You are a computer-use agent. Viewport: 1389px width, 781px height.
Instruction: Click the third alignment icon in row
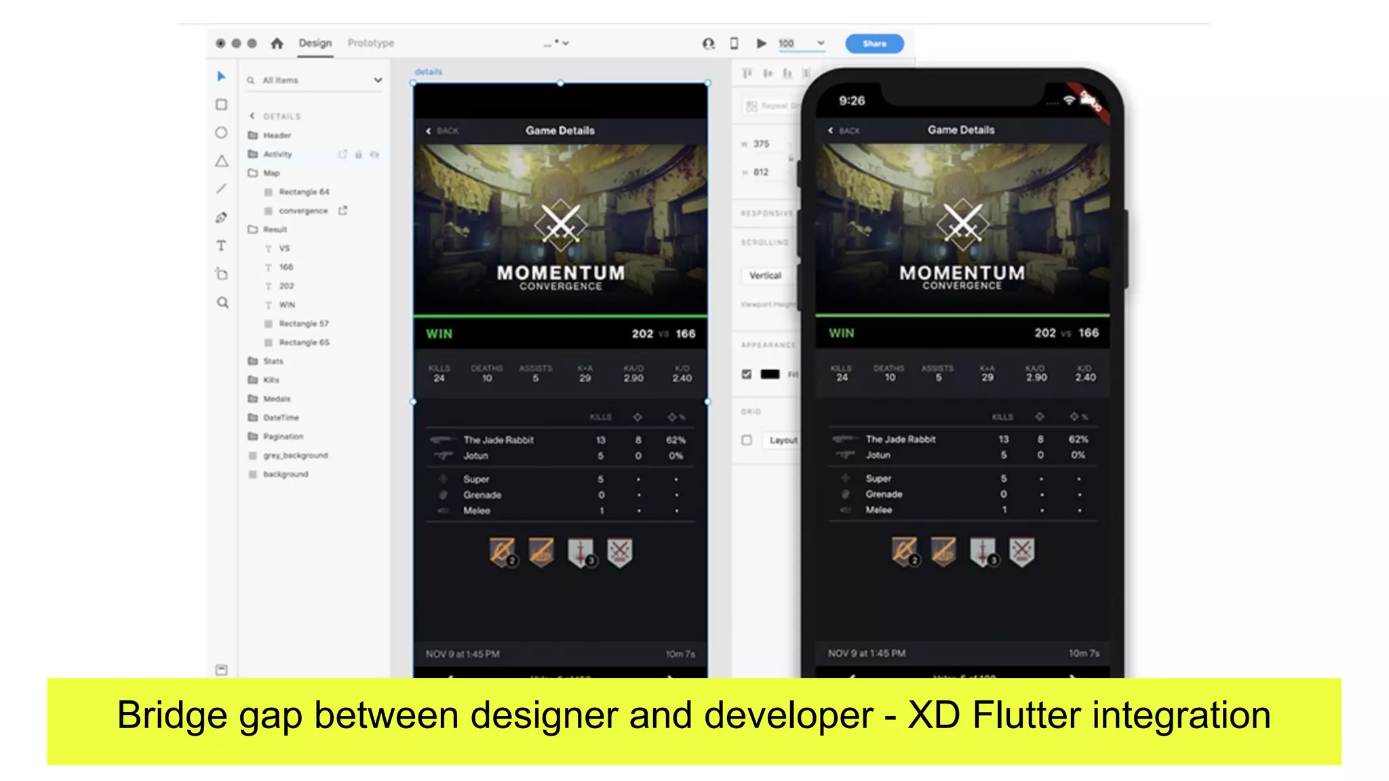click(x=787, y=73)
